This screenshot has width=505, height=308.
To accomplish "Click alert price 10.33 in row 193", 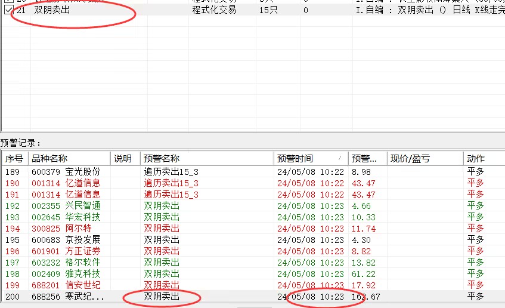I will [x=364, y=217].
